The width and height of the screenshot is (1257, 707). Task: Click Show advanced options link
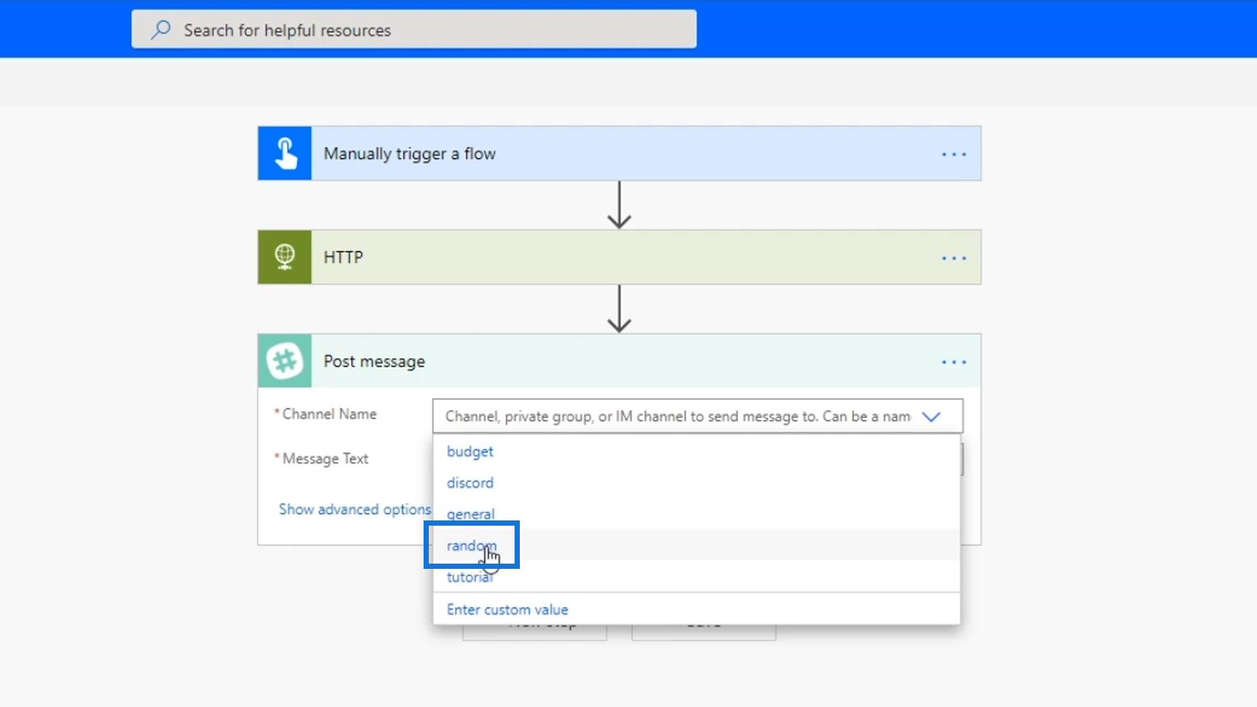[354, 509]
